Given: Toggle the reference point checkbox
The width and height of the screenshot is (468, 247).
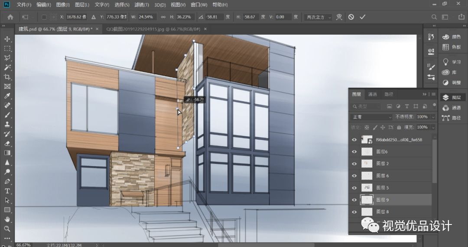Looking at the screenshot, I should click(44, 17).
